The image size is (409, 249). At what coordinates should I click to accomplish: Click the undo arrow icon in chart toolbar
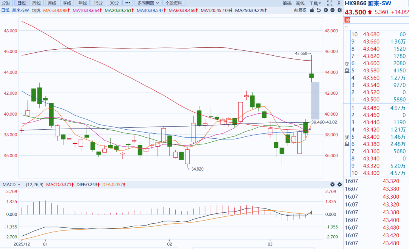coord(319,10)
